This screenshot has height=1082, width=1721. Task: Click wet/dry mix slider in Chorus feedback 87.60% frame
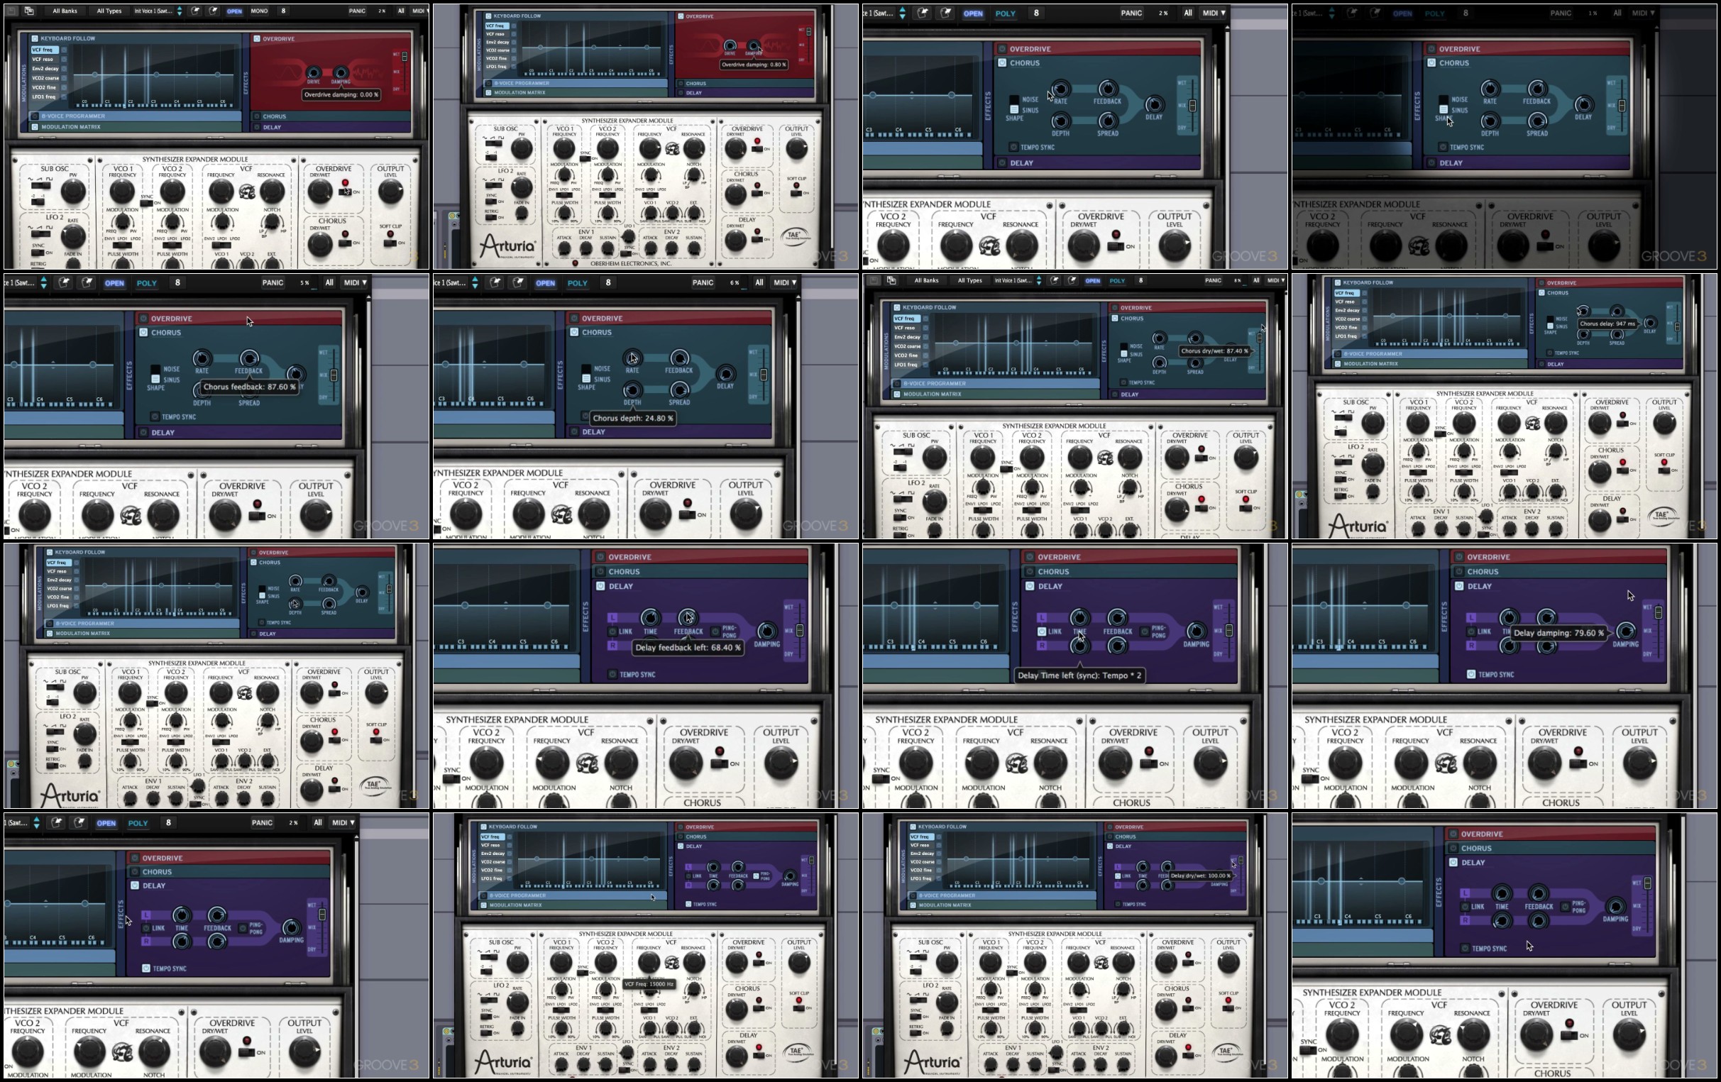click(x=334, y=375)
